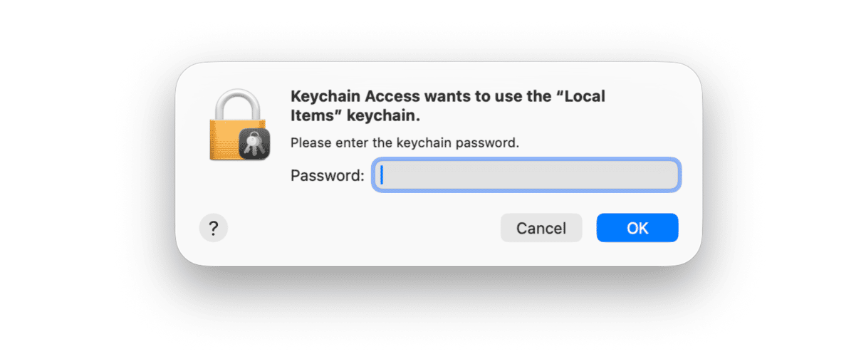This screenshot has width=866, height=364.
Task: Click the "Password:" field label
Action: [x=328, y=175]
